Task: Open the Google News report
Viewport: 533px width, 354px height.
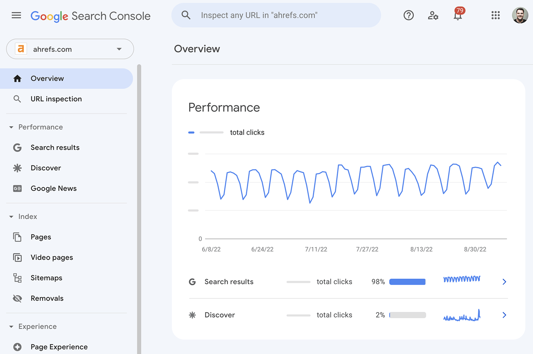Action: (53, 188)
